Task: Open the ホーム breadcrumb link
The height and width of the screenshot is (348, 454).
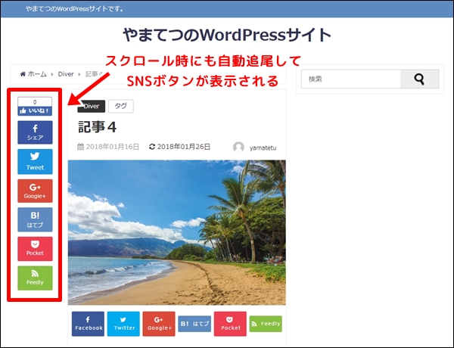Action: point(33,74)
